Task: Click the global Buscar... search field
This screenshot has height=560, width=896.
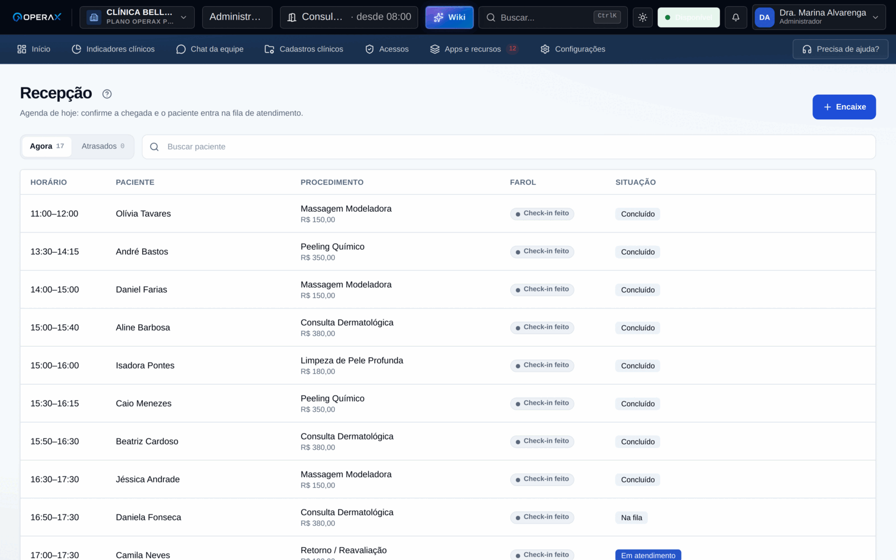Action: (x=553, y=17)
